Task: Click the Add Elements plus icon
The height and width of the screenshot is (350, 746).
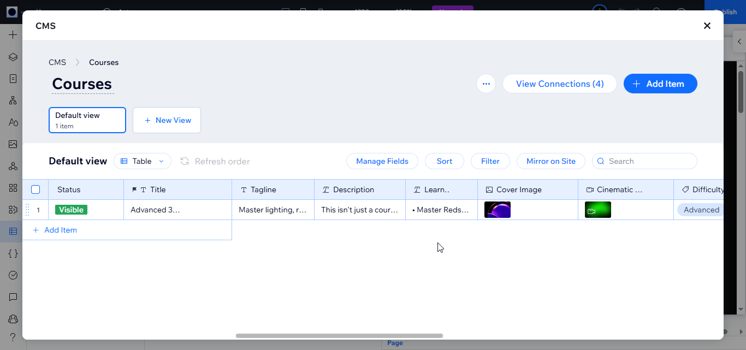Action: (13, 35)
